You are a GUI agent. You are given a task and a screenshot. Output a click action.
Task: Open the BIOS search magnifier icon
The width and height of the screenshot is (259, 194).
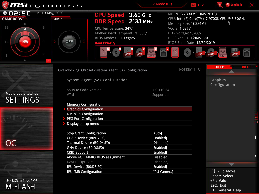coord(219,5)
